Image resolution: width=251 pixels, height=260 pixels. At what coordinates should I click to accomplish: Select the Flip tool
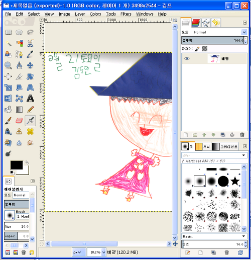click(x=9, y=99)
